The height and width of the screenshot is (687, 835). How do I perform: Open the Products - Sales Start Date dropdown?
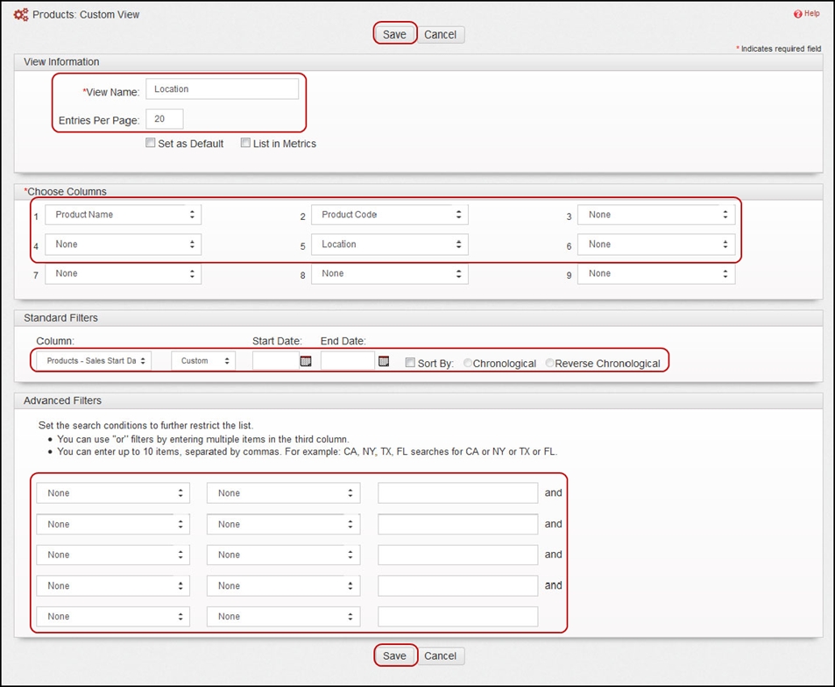pyautogui.click(x=94, y=360)
